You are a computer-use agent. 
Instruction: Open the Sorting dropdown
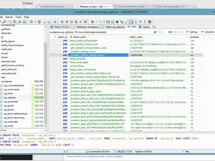[x=192, y=32]
